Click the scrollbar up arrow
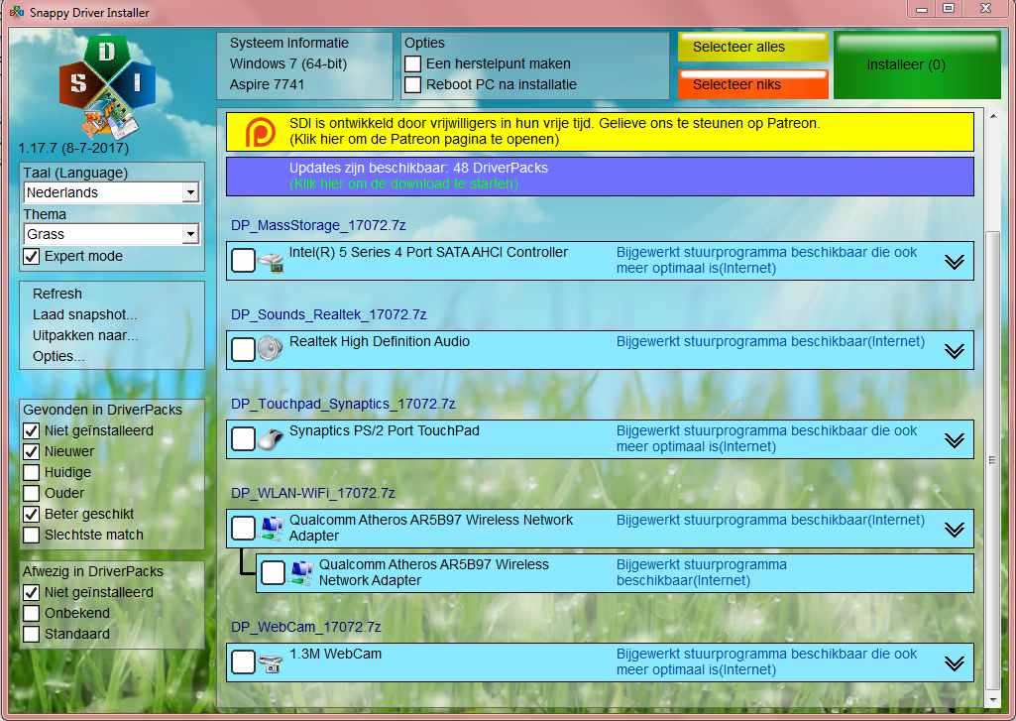The image size is (1016, 721). click(992, 116)
